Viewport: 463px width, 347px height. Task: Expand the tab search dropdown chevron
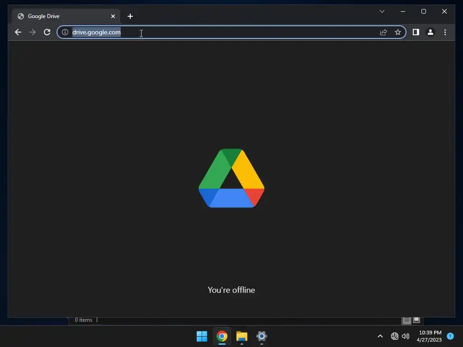click(382, 11)
